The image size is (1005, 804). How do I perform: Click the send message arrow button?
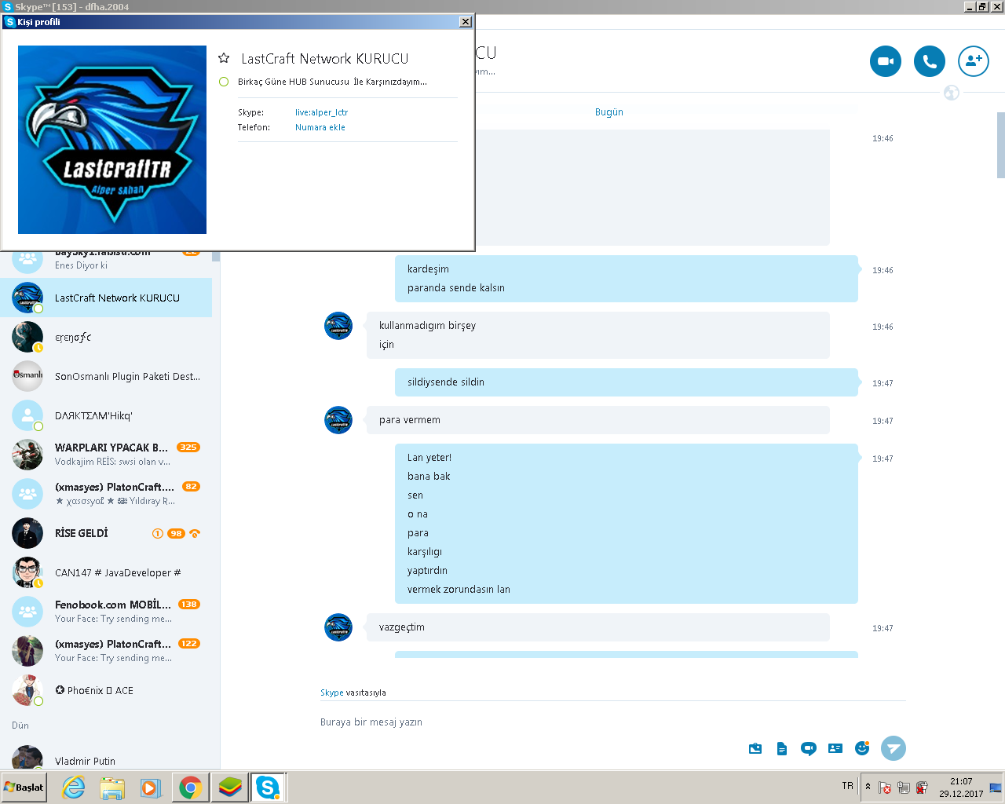point(893,748)
